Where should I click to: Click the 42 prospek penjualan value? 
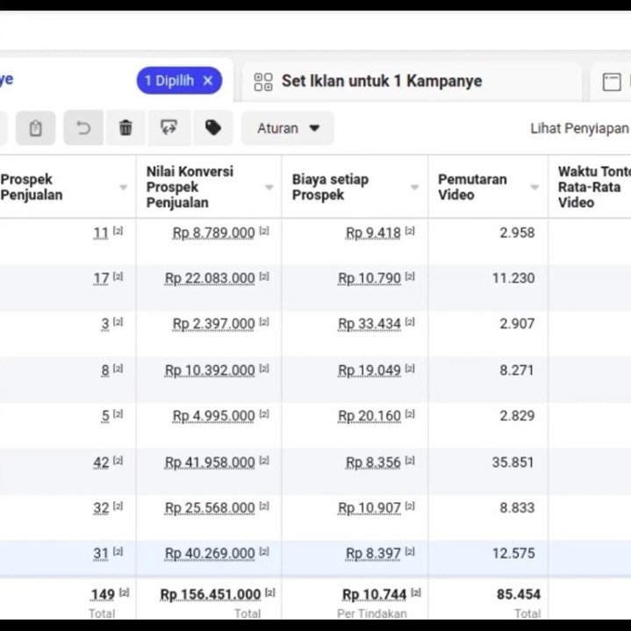tap(102, 462)
